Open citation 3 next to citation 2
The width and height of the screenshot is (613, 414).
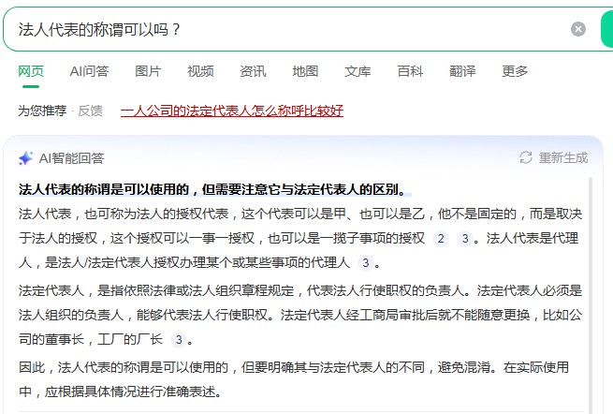(x=464, y=239)
